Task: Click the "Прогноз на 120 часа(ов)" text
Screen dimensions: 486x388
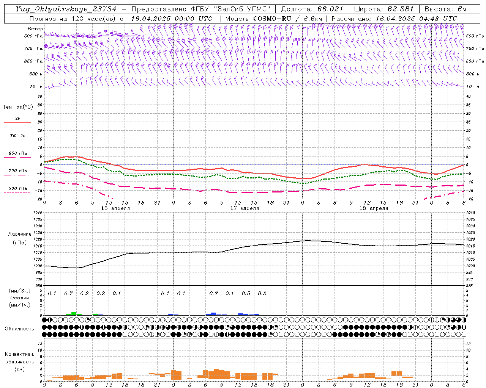Action: click(x=73, y=19)
